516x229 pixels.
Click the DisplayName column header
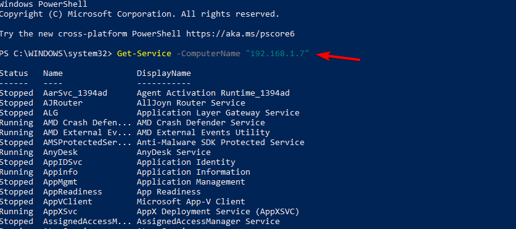coord(164,73)
